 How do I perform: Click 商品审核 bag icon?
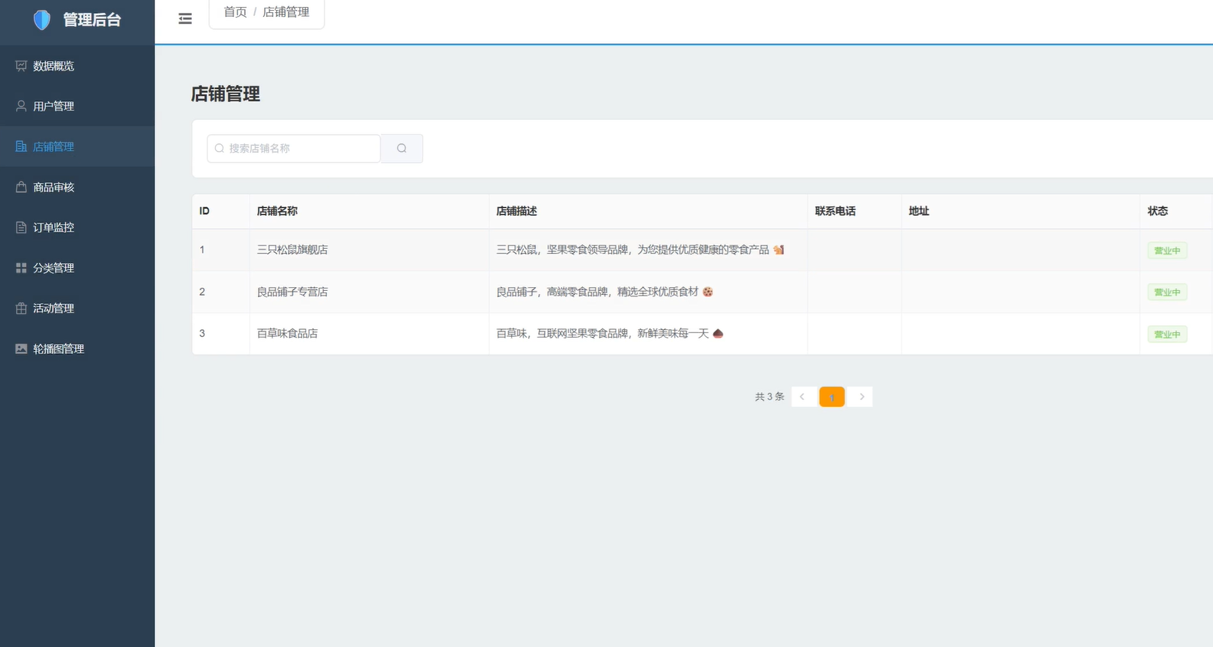(21, 187)
